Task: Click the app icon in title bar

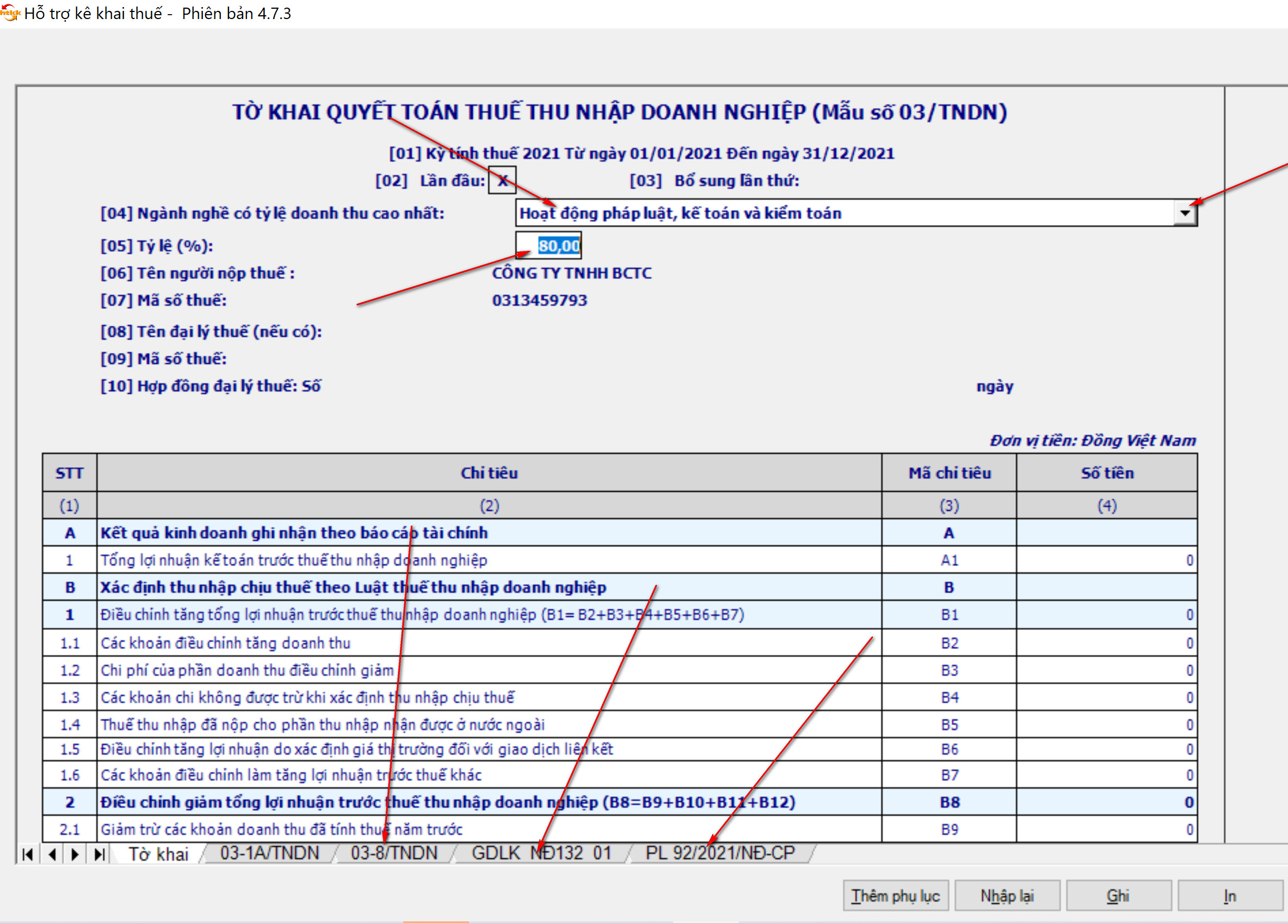Action: (x=10, y=13)
